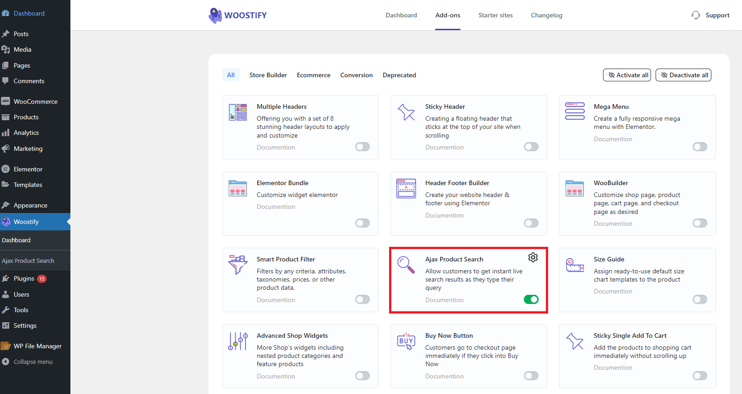Click the Size Guide tape icon
The width and height of the screenshot is (742, 394).
575,265
